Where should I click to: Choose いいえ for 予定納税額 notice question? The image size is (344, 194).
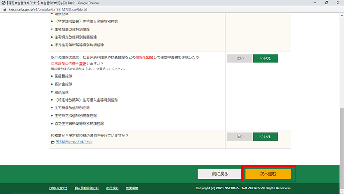pyautogui.click(x=265, y=137)
